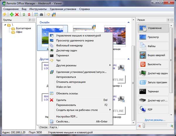
Task: Select Бухгалтерия folder in tree
Action: click(23, 28)
